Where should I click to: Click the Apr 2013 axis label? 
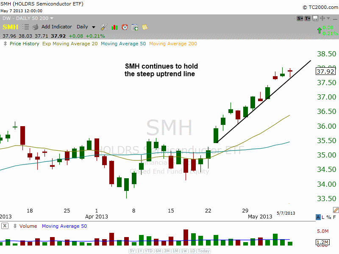click(97, 217)
